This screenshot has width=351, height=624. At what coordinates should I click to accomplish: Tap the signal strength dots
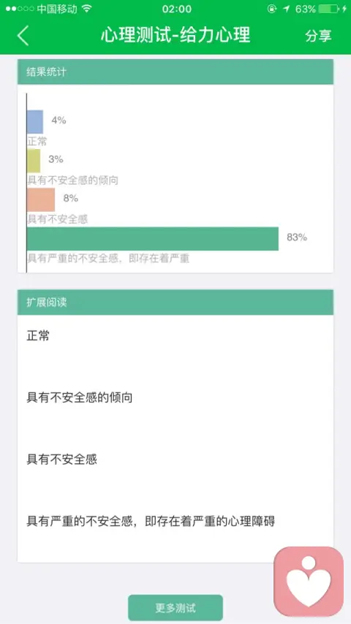(x=20, y=9)
